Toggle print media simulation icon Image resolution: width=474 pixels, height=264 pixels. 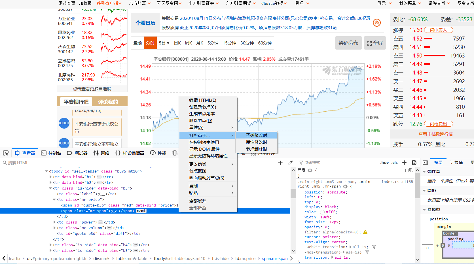pyautogui.click(x=414, y=163)
